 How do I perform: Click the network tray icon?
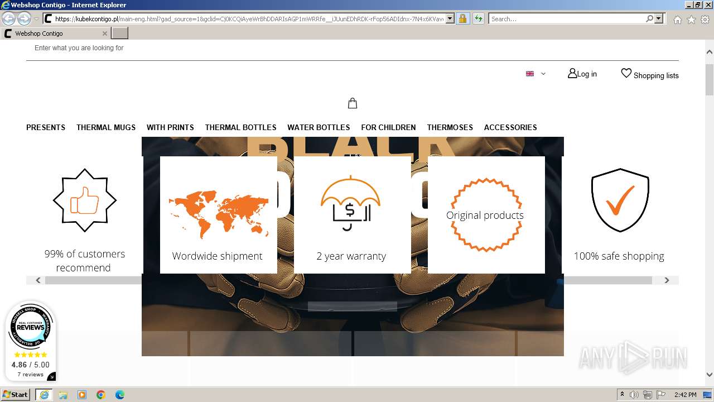[x=648, y=395]
